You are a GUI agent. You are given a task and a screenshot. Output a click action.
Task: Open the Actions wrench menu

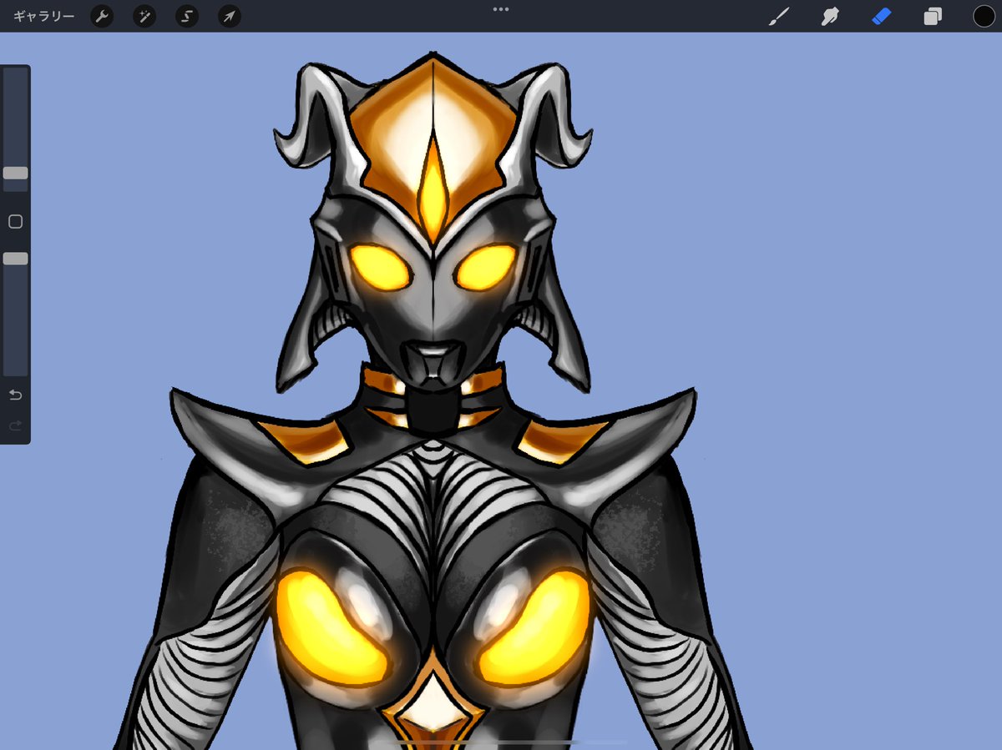[x=102, y=16]
